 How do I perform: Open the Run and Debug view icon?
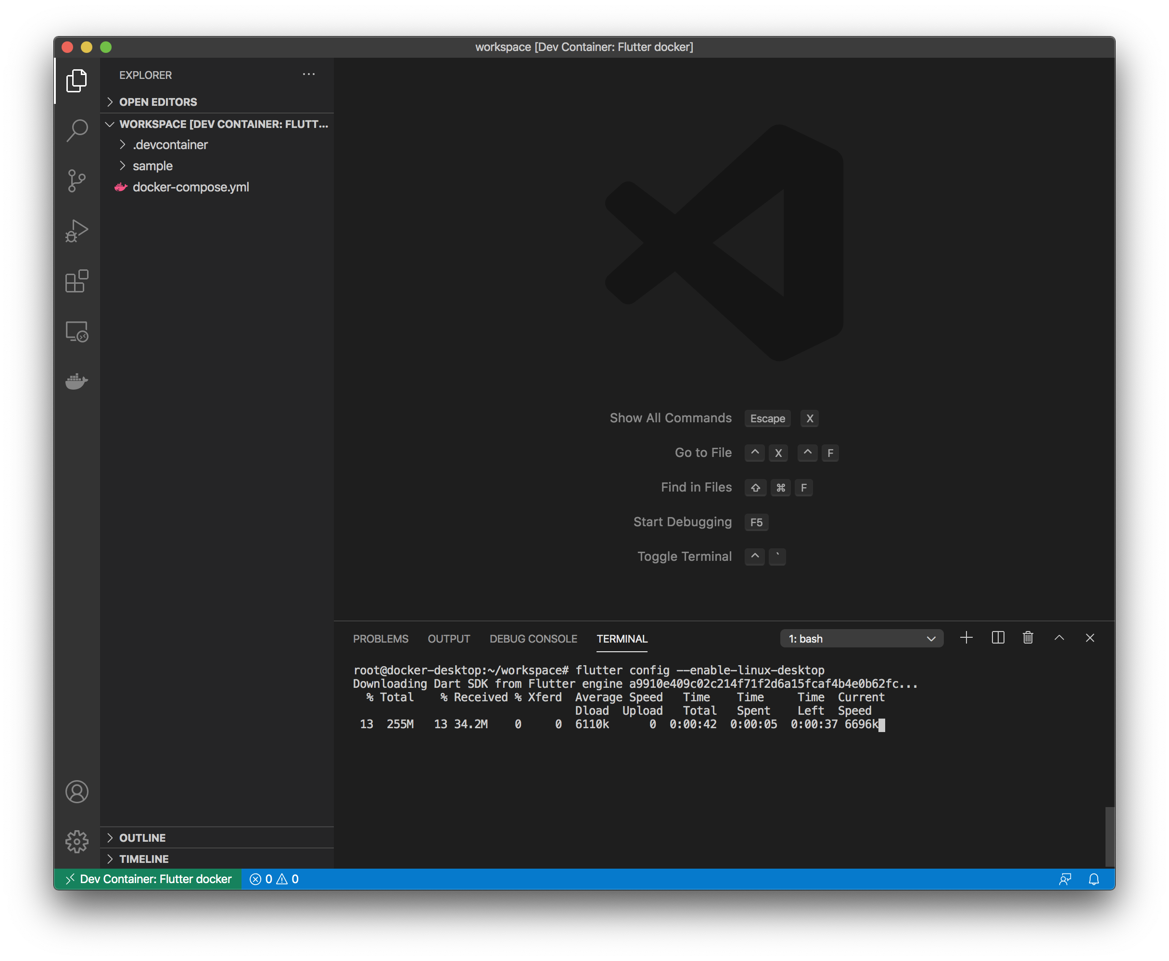[76, 231]
